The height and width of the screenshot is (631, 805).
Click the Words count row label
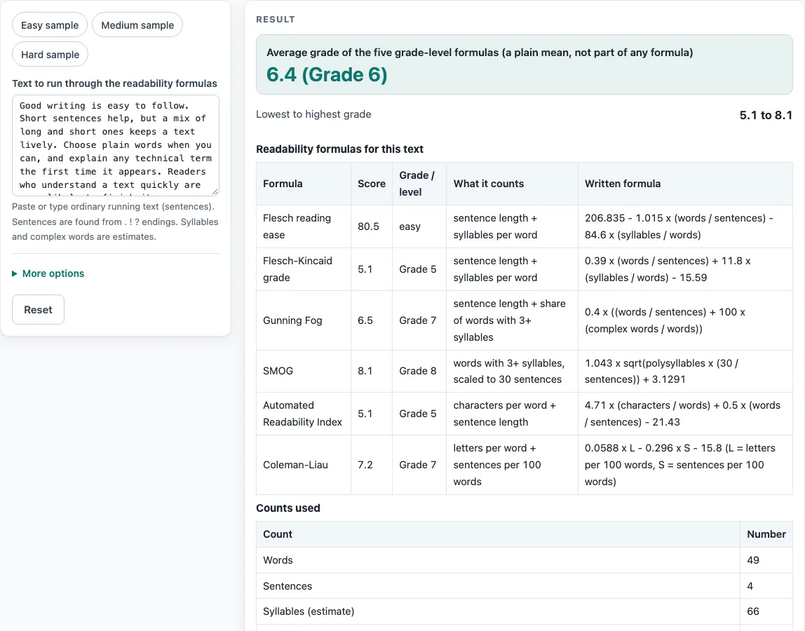[278, 560]
